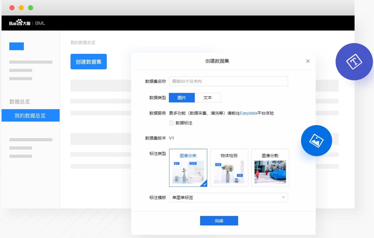Click the round text annotation icon
The height and width of the screenshot is (238, 374).
pos(354,62)
